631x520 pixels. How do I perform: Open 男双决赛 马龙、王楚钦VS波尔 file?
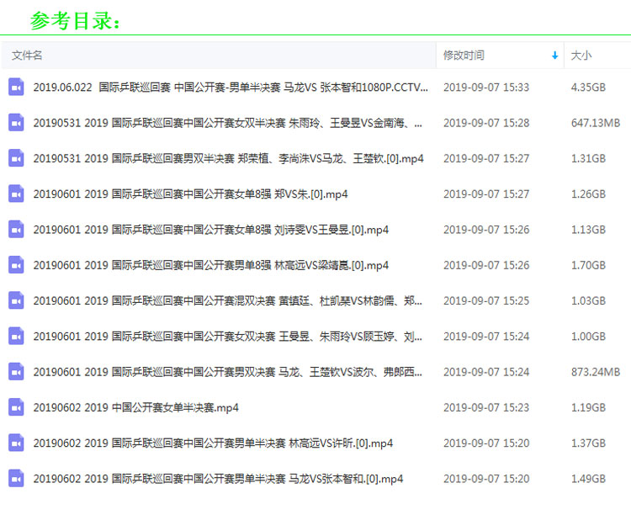click(x=227, y=372)
